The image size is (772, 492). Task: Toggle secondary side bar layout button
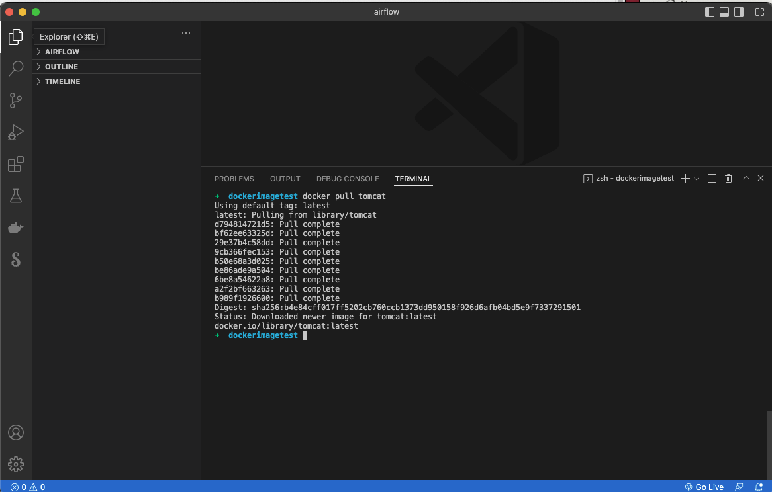[738, 12]
